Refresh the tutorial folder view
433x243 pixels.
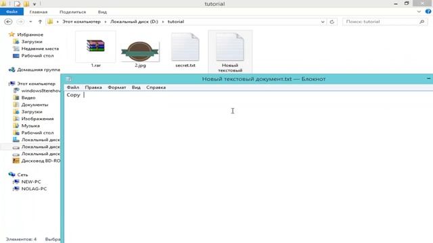[x=332, y=22]
